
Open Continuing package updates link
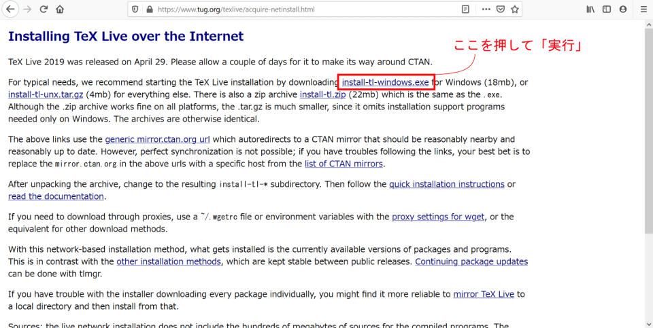coord(471,261)
